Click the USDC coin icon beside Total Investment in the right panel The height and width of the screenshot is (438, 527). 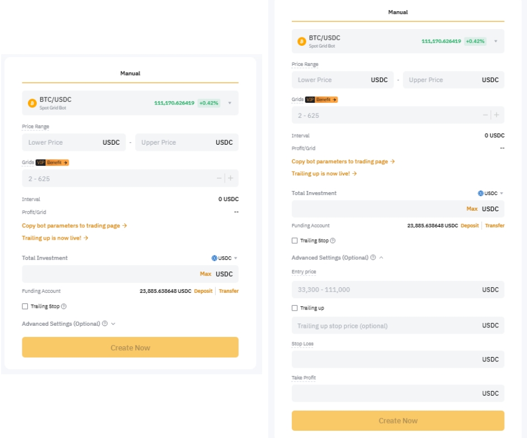481,193
